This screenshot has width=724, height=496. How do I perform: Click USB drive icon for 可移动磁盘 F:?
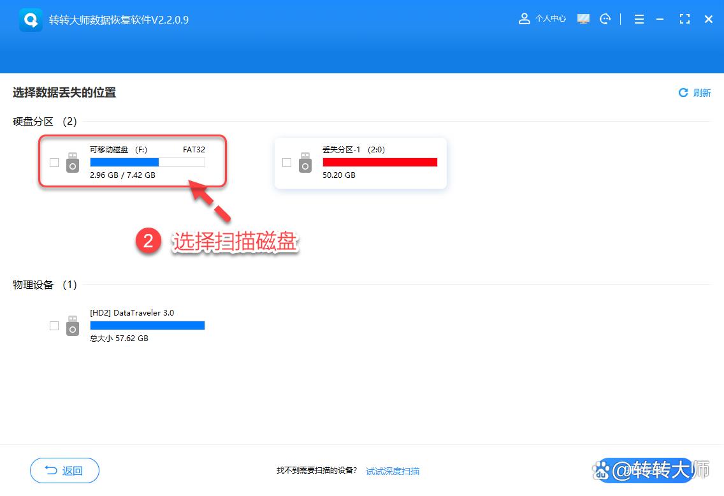[x=73, y=163]
